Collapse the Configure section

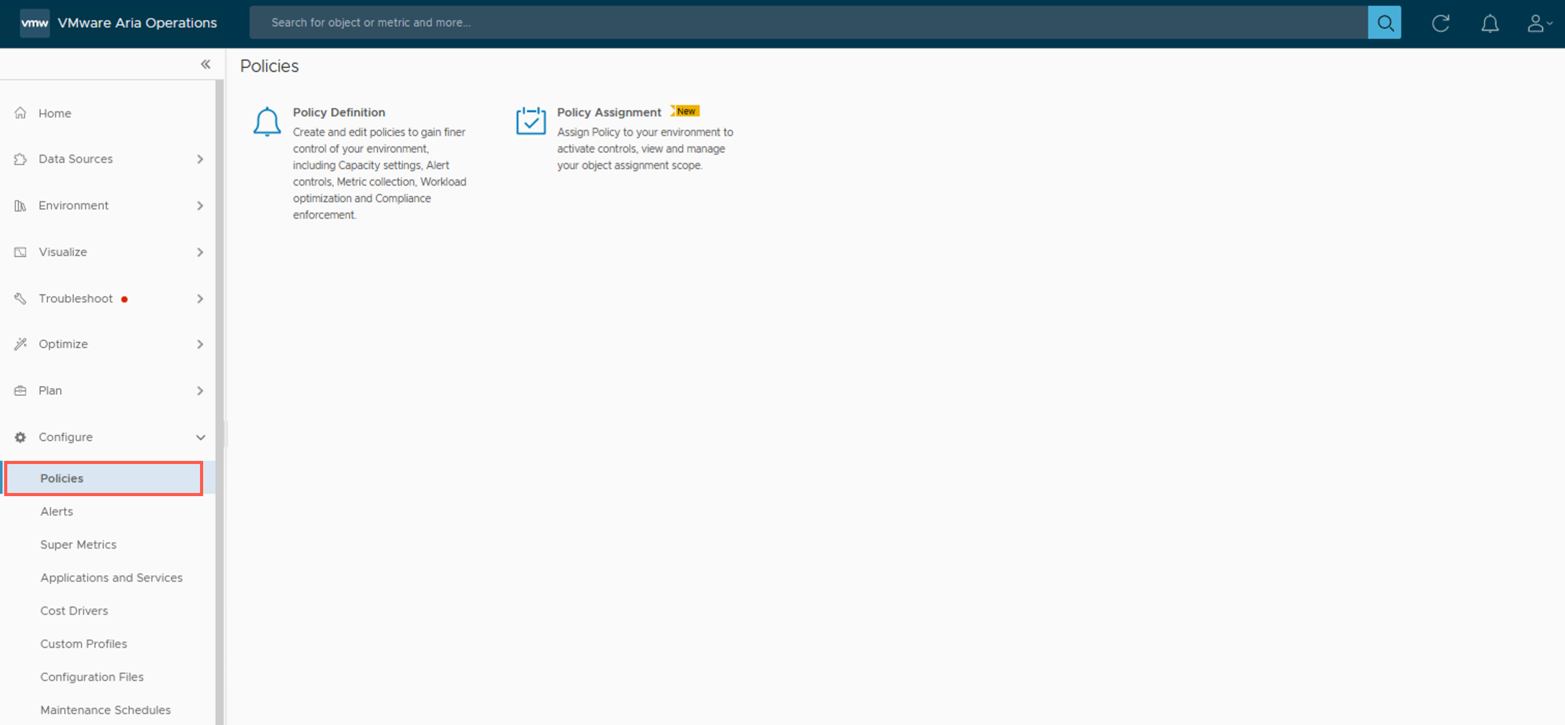point(200,437)
